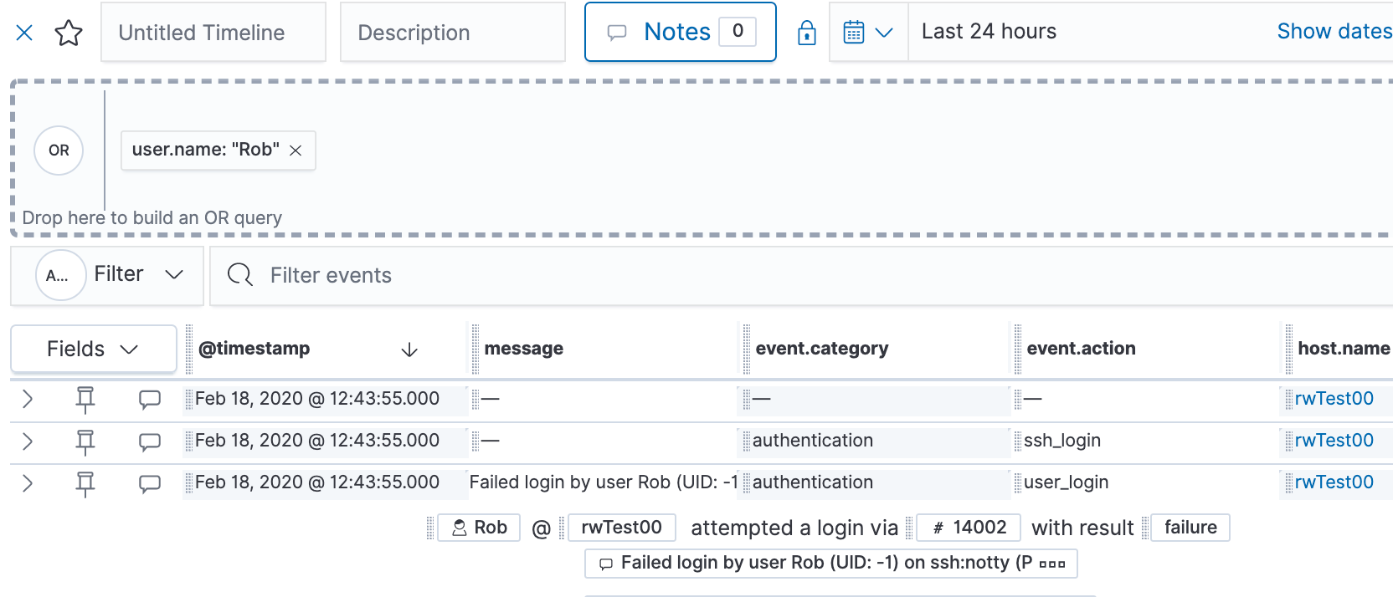
Task: Add a note to the ssh_login event
Action: (150, 441)
